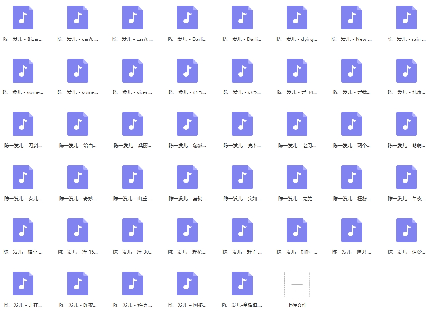Select the music file icon for 陈一发儿 - vicen...
The width and height of the screenshot is (428, 314).
[133, 71]
